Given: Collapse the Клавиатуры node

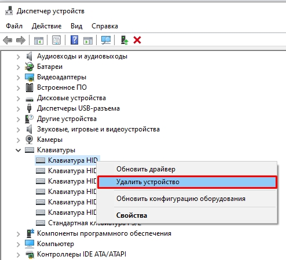Looking at the screenshot, I should pos(19,150).
